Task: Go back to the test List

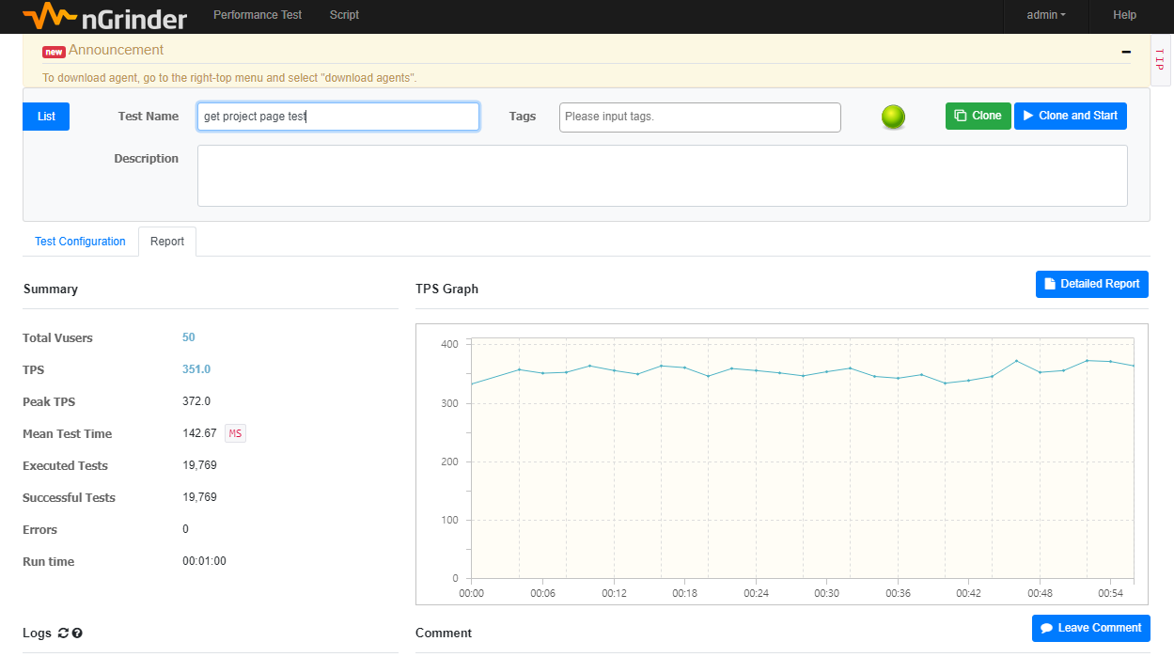Action: [46, 117]
